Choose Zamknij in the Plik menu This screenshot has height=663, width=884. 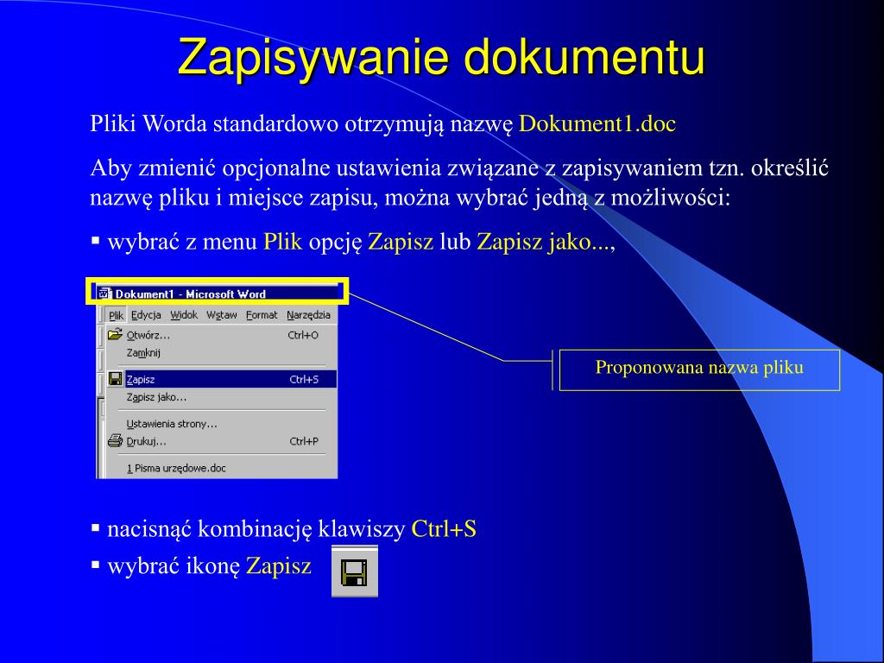click(x=222, y=352)
